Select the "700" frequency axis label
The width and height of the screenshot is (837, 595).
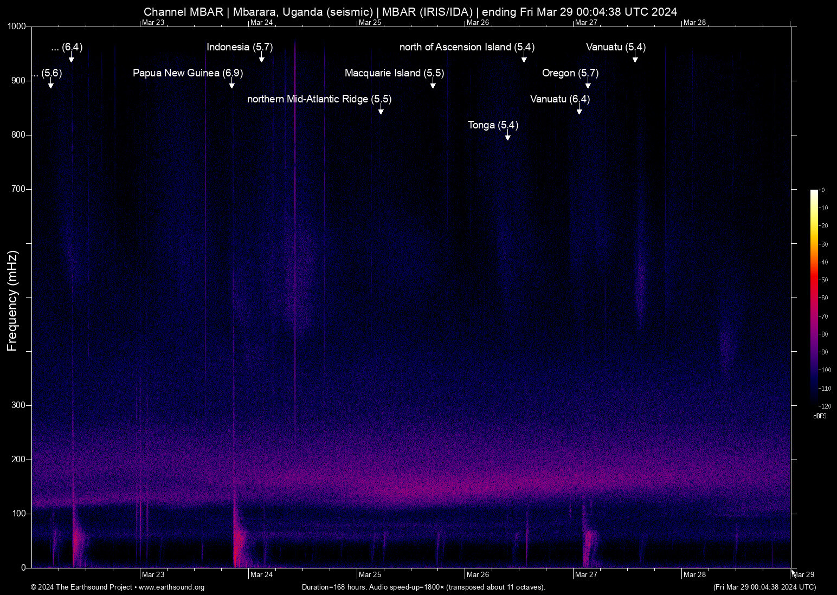pyautogui.click(x=19, y=189)
